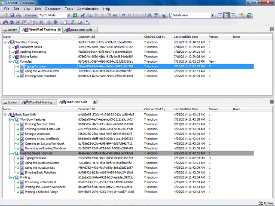Click the binoculars Find icon
Image resolution: width=275 pixels, height=206 pixels.
[150, 15]
